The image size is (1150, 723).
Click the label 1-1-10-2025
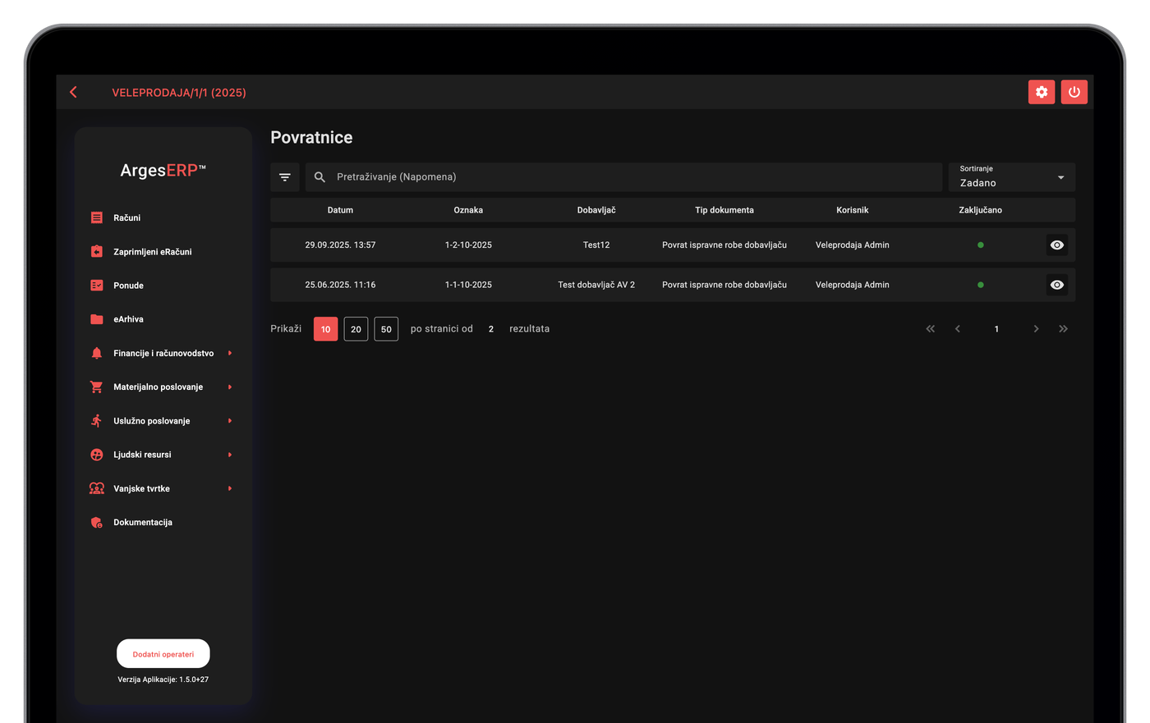tap(468, 285)
